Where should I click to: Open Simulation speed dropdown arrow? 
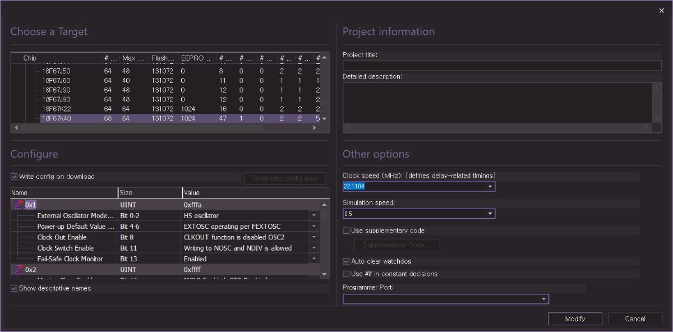490,214
